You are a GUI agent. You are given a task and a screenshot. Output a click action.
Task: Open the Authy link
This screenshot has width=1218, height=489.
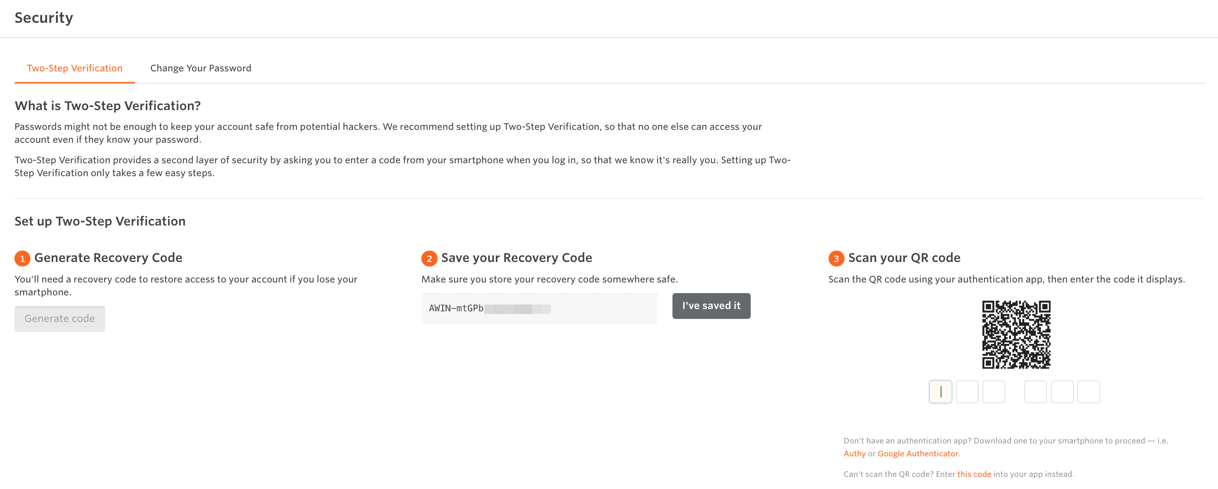point(854,454)
